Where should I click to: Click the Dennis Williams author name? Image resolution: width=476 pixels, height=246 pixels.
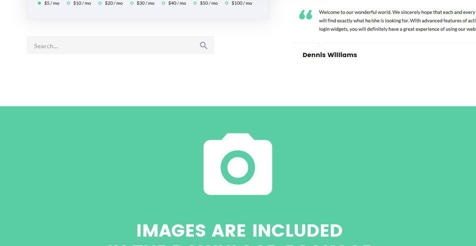330,55
